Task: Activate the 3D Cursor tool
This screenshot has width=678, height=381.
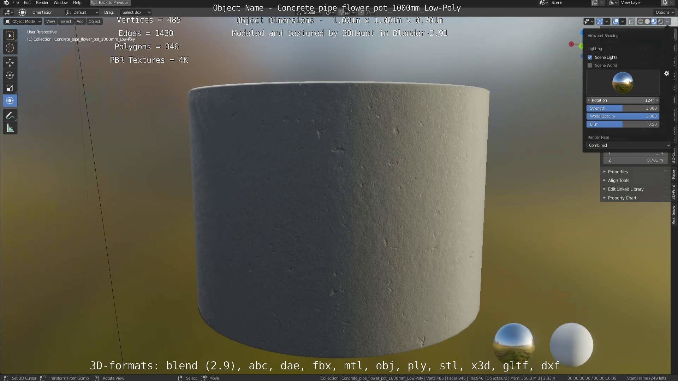Action: 10,48
